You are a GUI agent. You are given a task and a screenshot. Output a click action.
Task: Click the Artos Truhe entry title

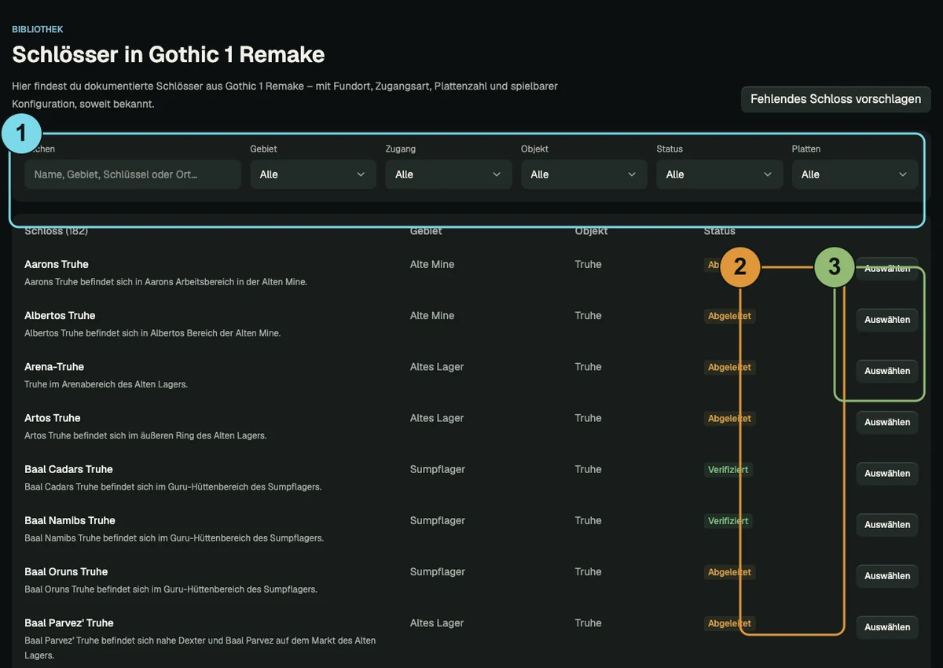[x=53, y=417]
